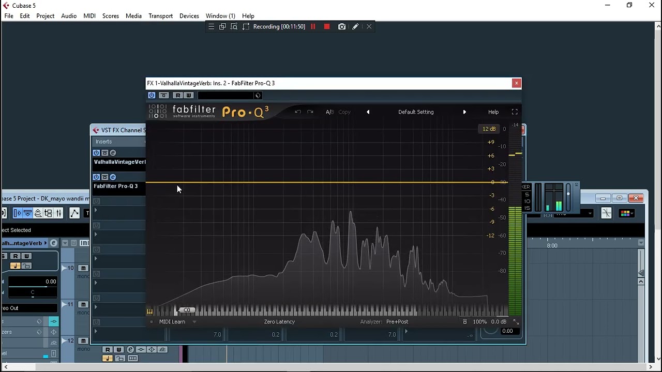Copy the A state to B in Pro-Q 3
Image resolution: width=662 pixels, height=372 pixels.
click(x=344, y=112)
